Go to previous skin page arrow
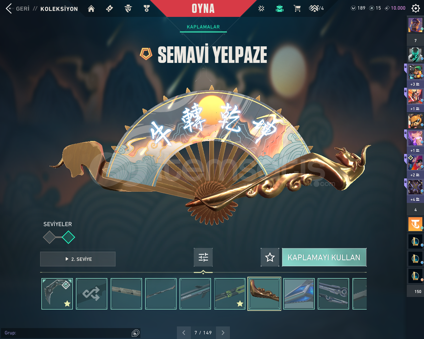This screenshot has width=424, height=339. click(184, 333)
